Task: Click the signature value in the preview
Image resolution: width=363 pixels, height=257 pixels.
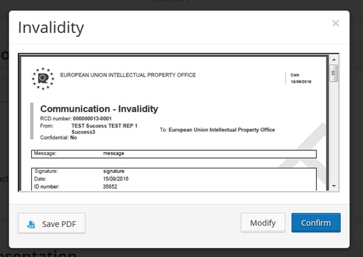Action: click(x=114, y=171)
